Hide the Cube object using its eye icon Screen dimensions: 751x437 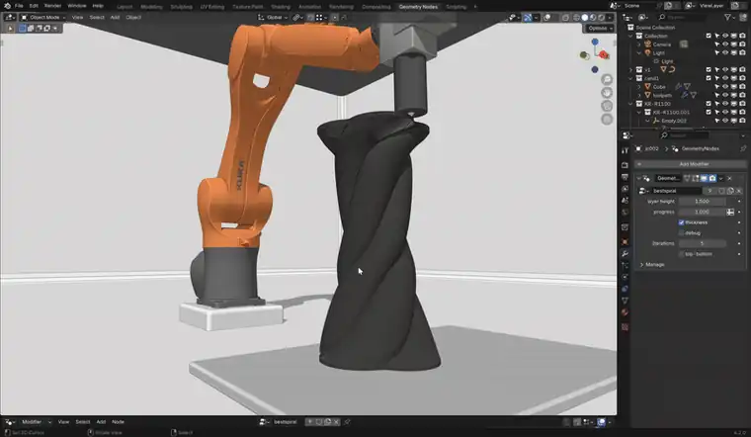click(x=725, y=87)
